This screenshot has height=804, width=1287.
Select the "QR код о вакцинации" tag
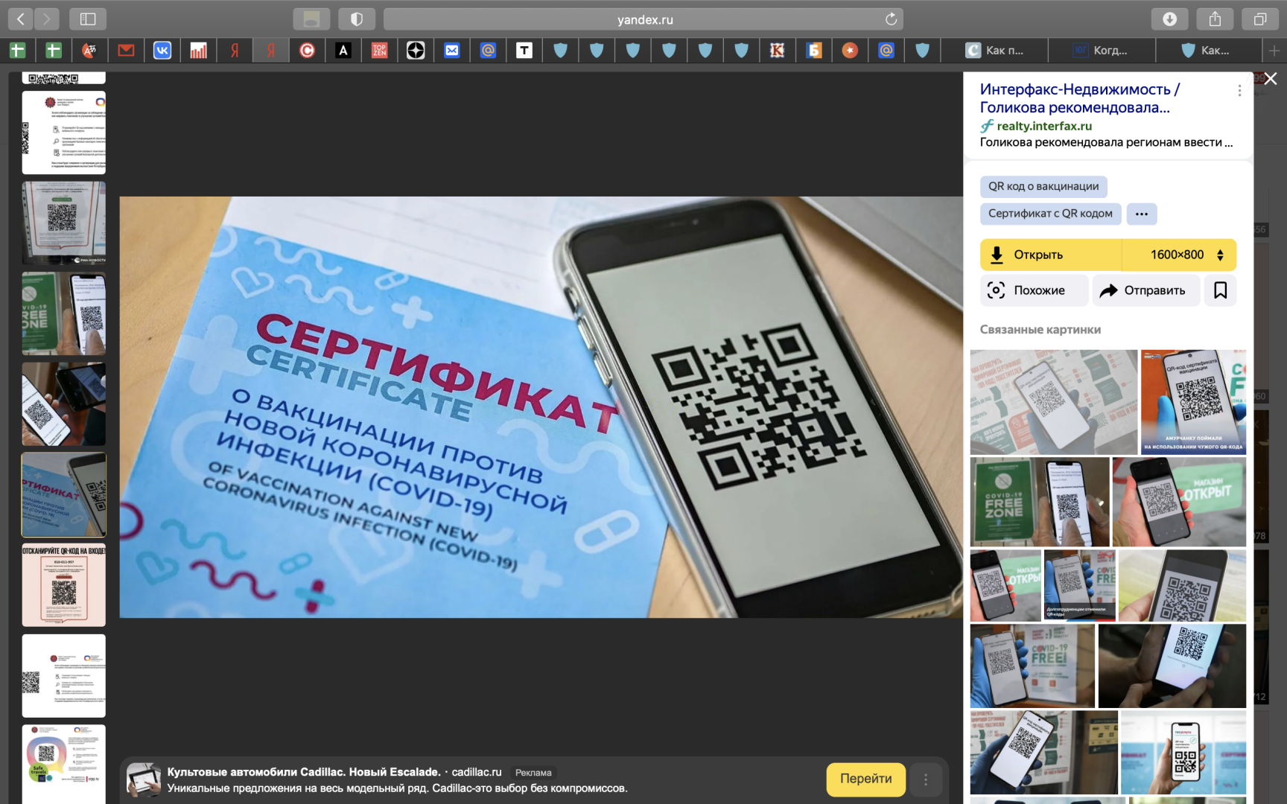click(x=1043, y=186)
